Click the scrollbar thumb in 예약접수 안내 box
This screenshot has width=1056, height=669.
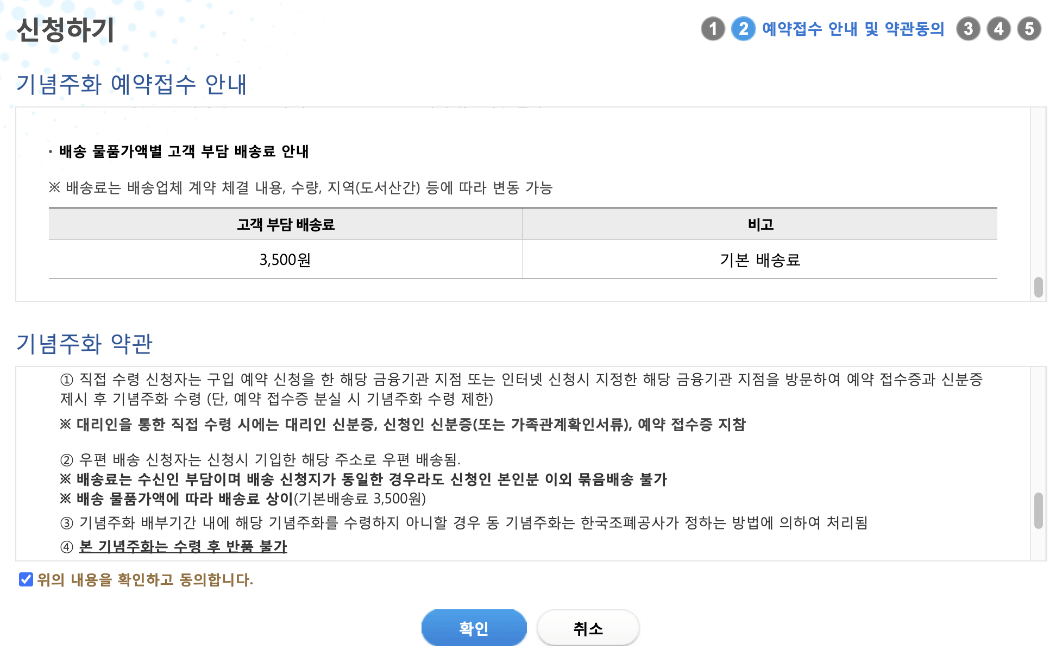[1038, 287]
